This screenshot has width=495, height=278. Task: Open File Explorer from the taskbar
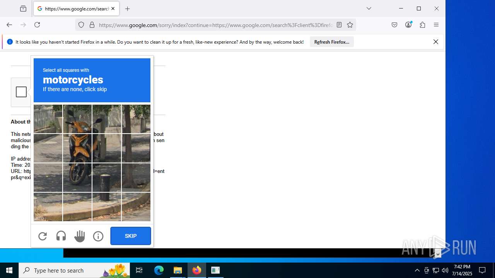(178, 270)
